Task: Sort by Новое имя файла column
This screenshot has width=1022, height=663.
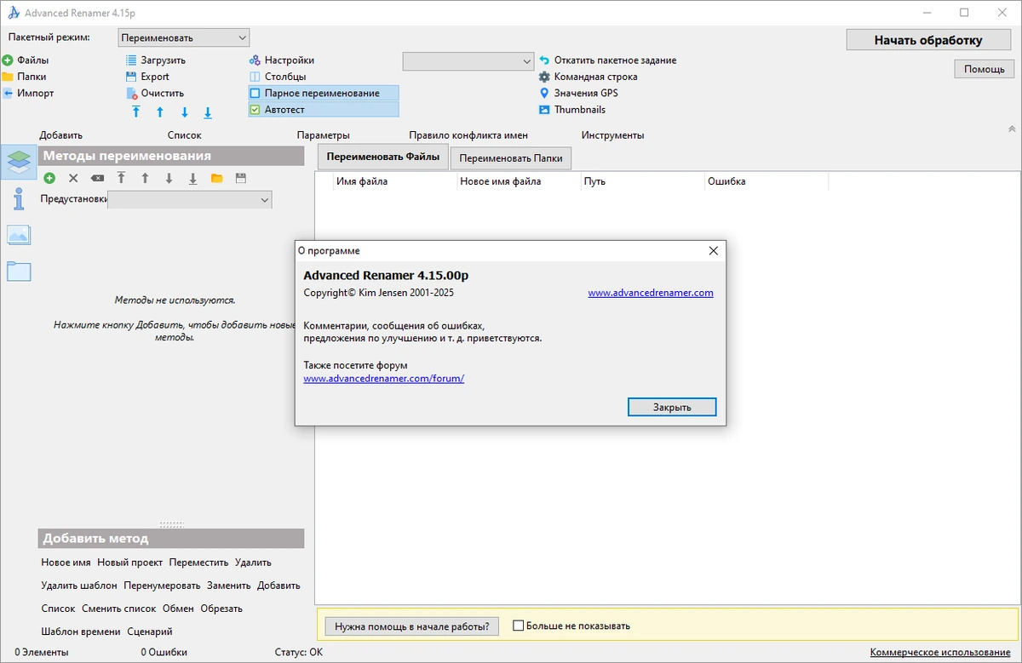Action: [519, 181]
